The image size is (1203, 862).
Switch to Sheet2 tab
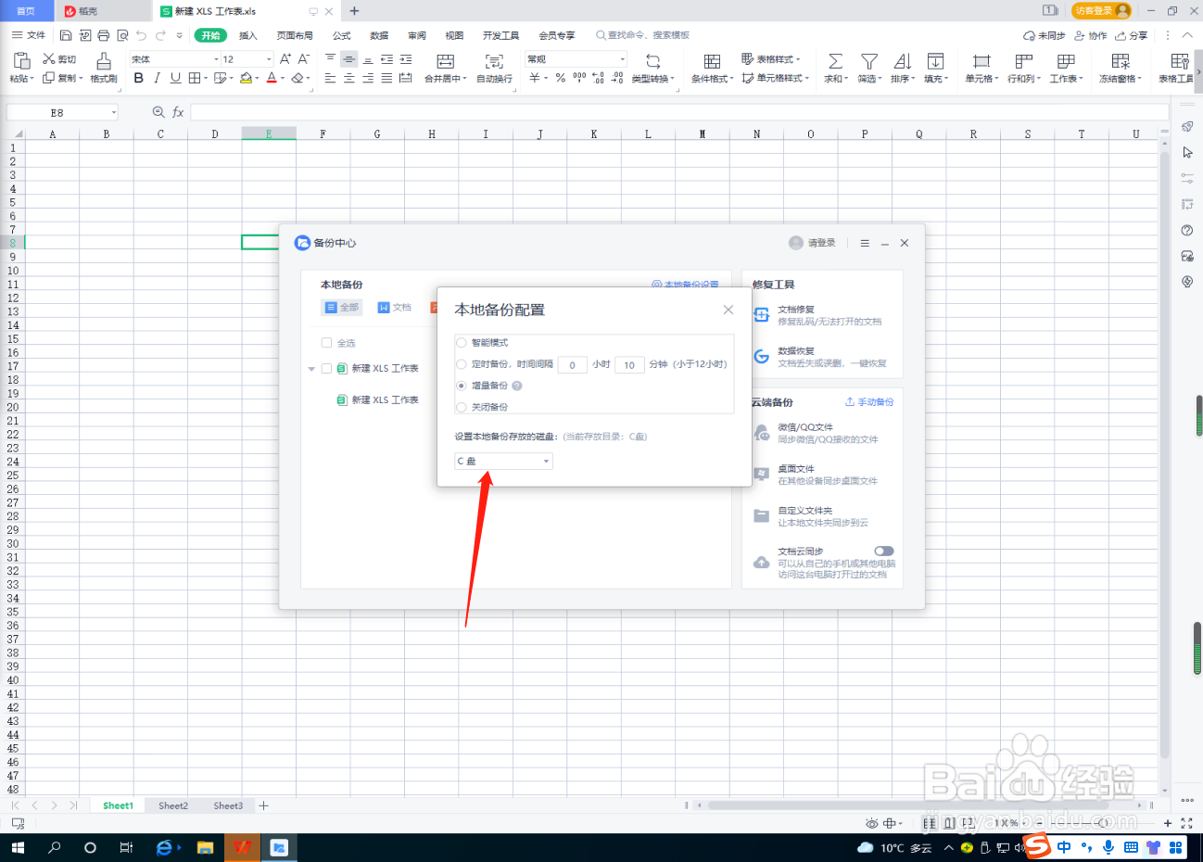(173, 805)
